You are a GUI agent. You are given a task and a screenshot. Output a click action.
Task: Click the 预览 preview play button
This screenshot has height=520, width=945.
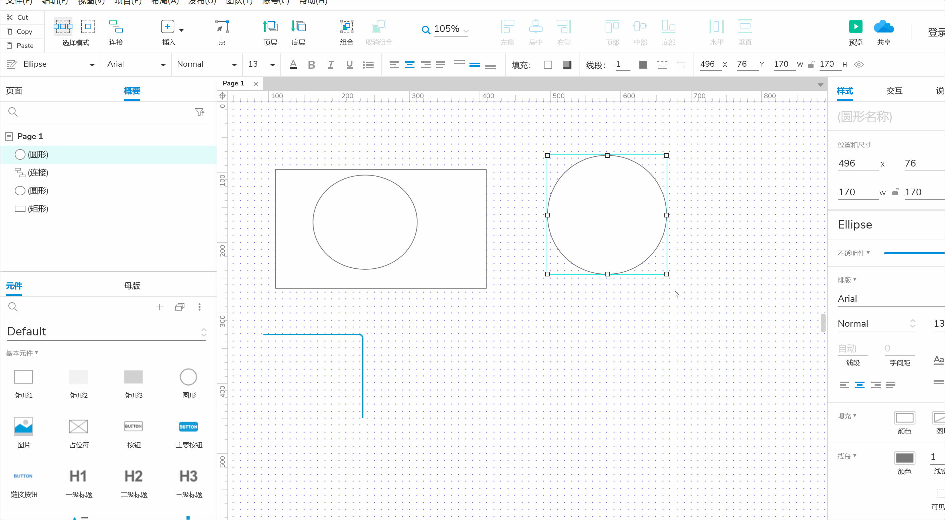(855, 27)
